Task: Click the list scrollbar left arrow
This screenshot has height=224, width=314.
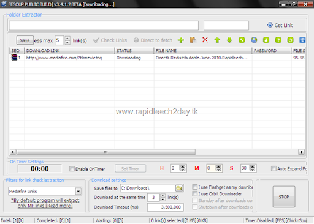Action: click(13, 152)
